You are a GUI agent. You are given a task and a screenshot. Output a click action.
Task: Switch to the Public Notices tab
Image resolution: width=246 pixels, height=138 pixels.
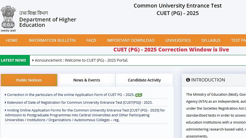click(29, 80)
